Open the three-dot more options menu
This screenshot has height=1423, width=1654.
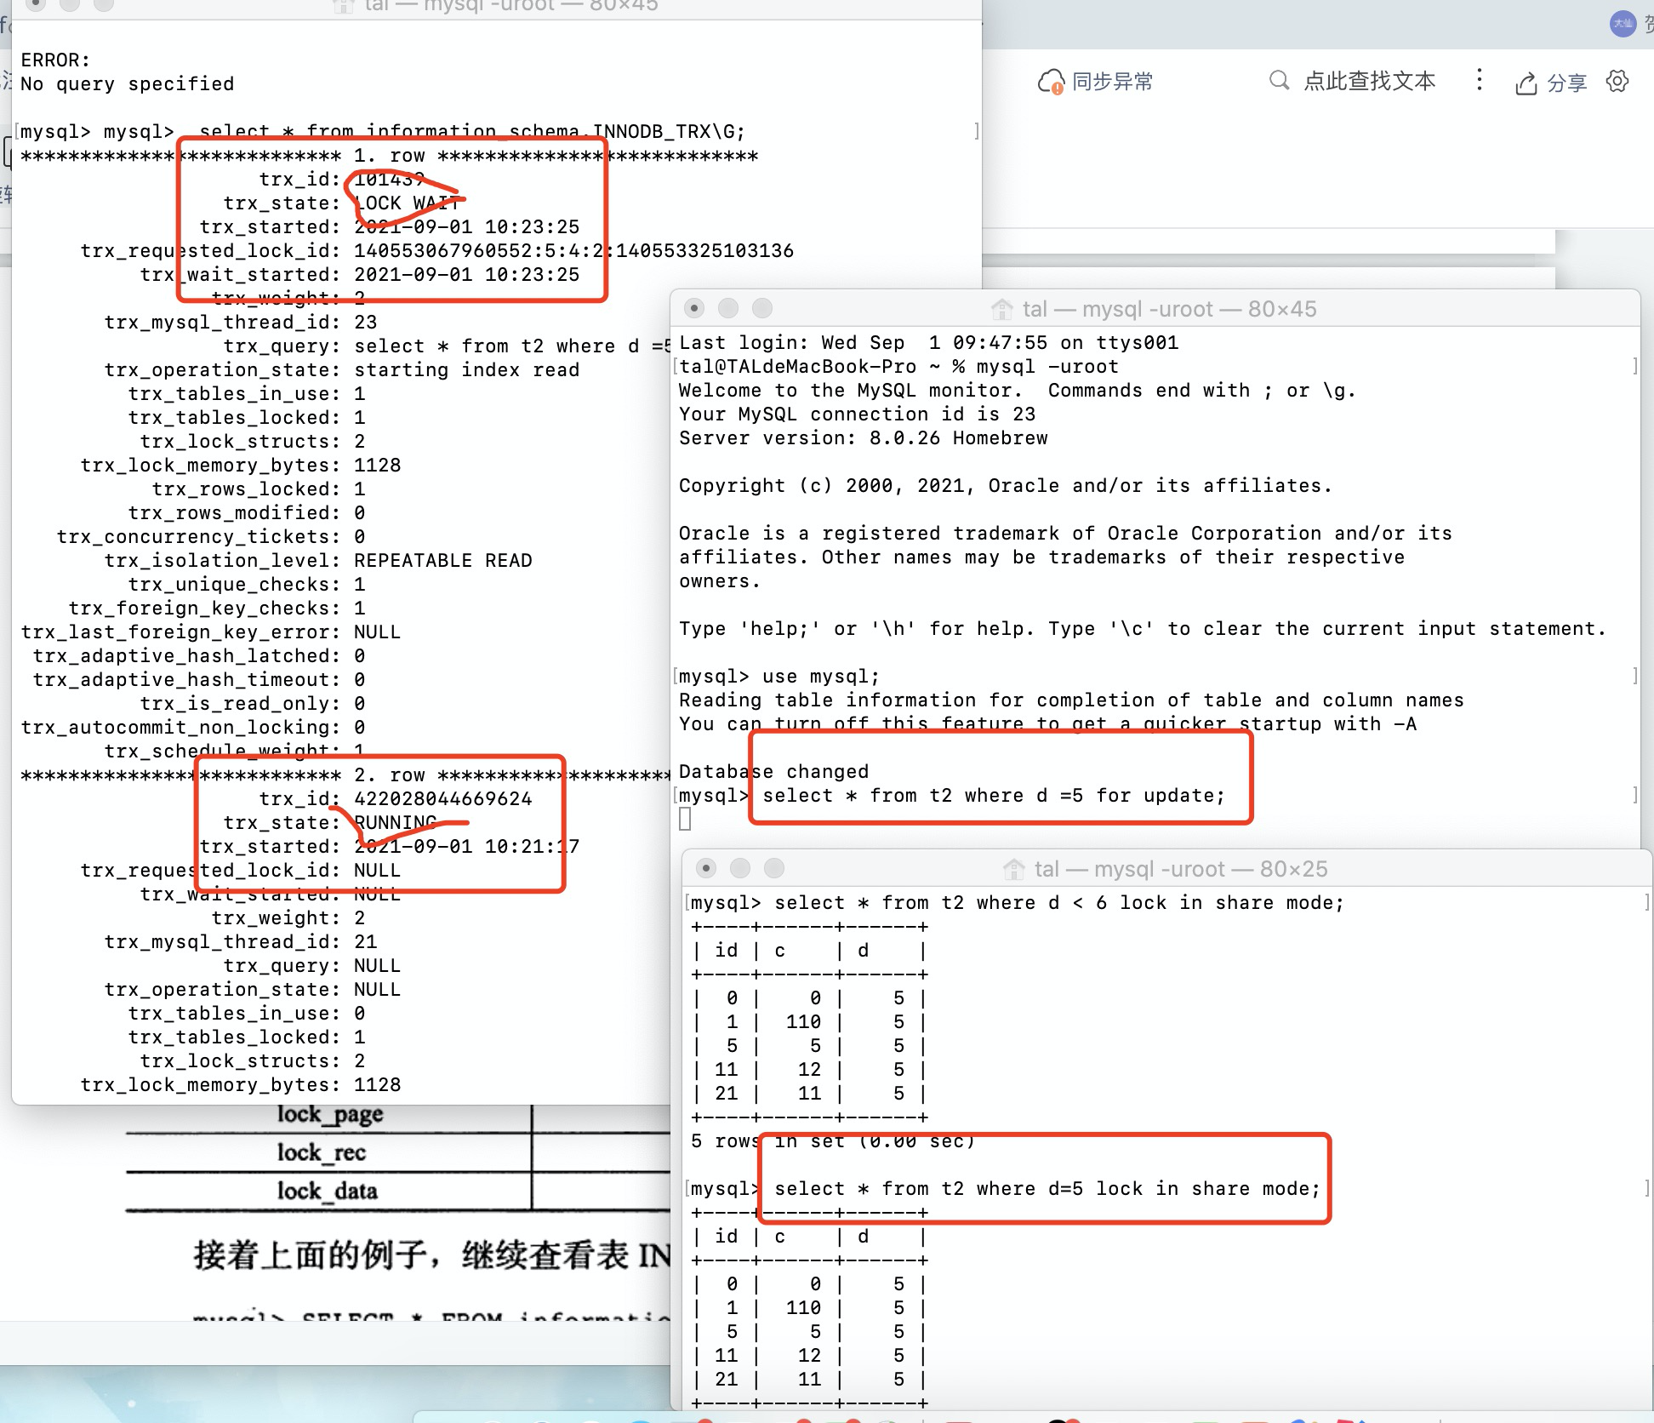1480,80
